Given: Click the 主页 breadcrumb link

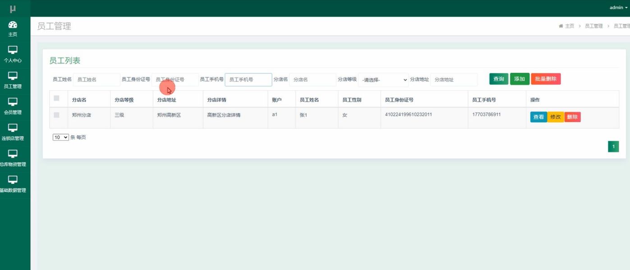Looking at the screenshot, I should pos(570,26).
